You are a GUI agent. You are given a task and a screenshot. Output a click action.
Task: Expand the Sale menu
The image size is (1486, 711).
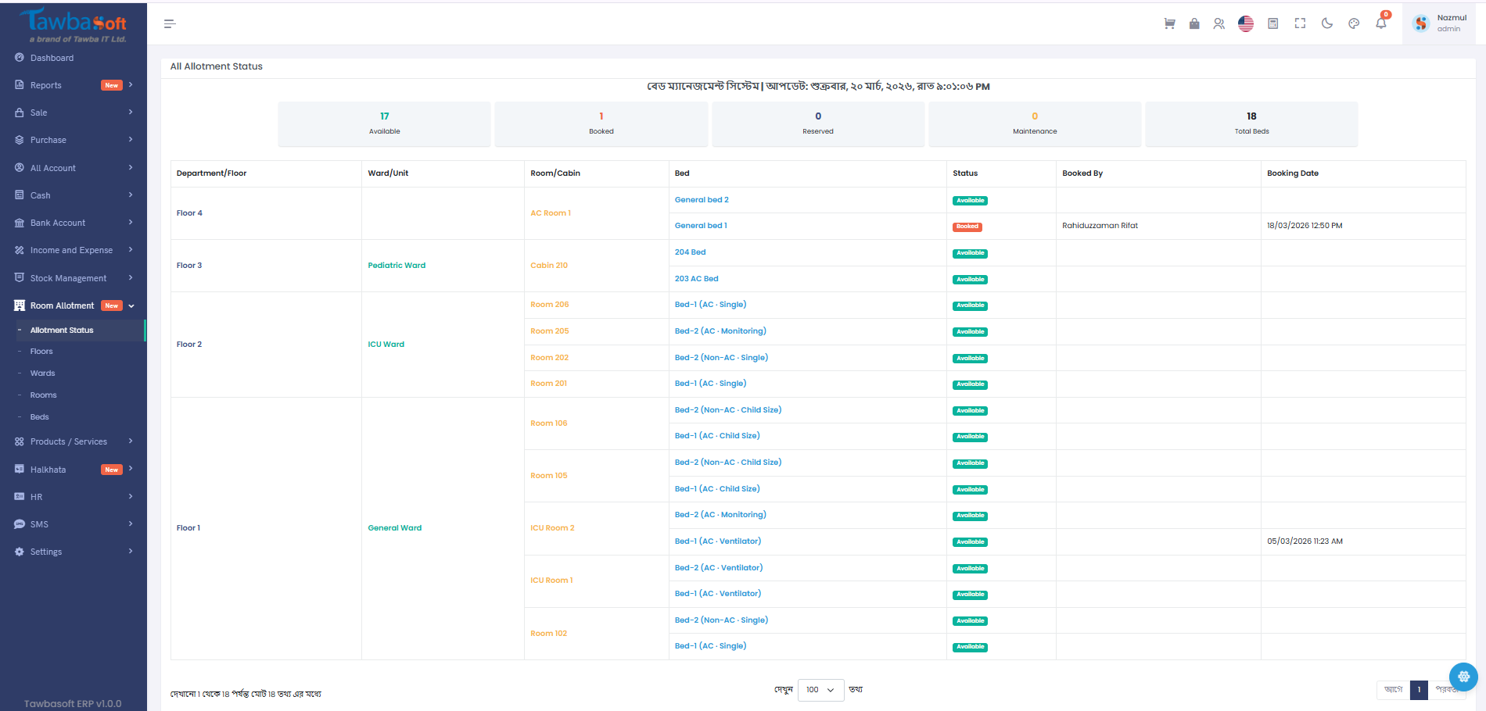tap(74, 113)
